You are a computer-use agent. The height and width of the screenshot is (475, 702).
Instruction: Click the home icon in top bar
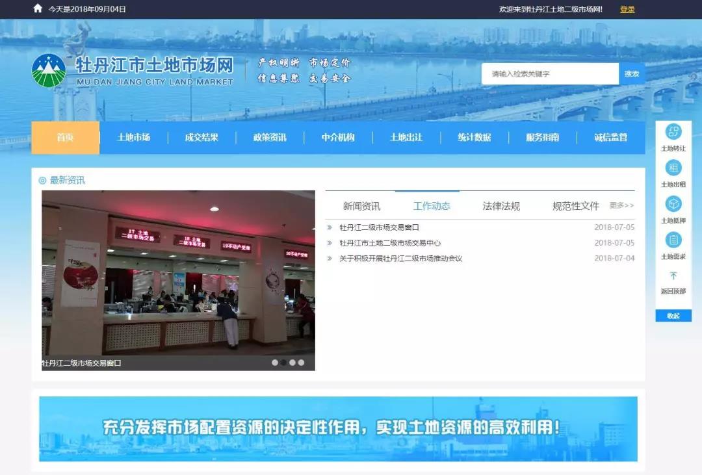[38, 9]
